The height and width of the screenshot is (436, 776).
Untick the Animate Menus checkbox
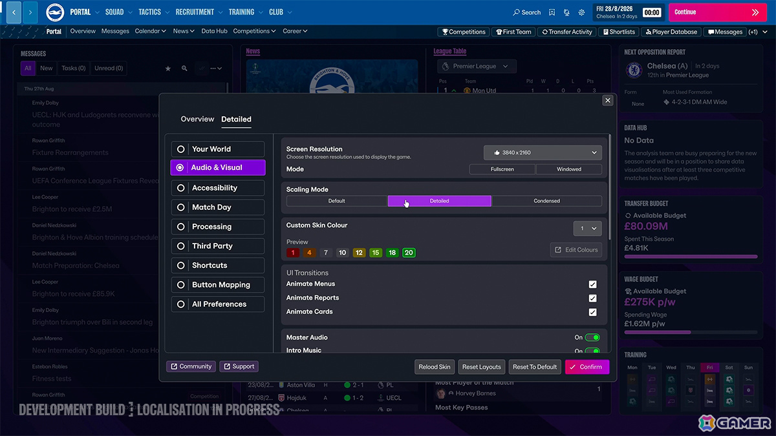[592, 284]
